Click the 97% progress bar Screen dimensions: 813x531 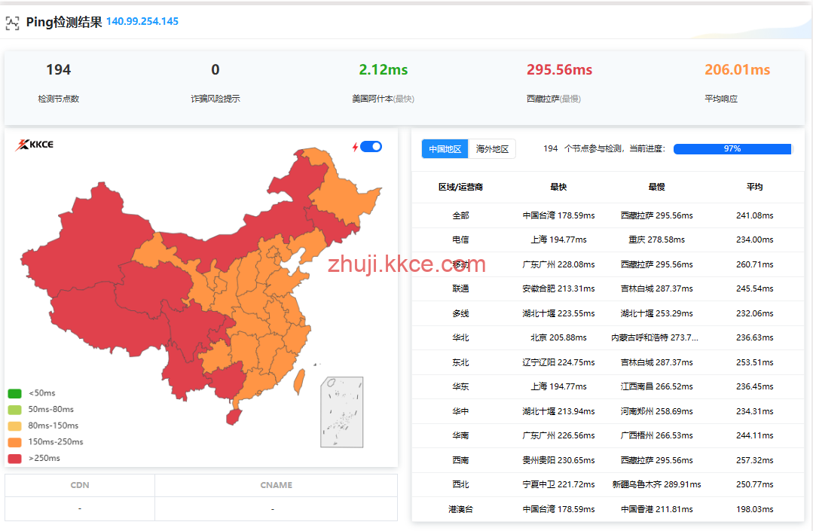(732, 149)
